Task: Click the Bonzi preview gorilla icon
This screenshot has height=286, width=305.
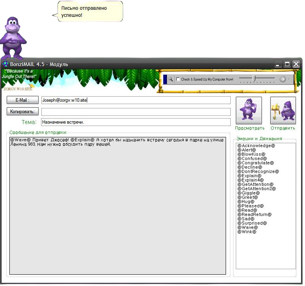Action: [249, 110]
